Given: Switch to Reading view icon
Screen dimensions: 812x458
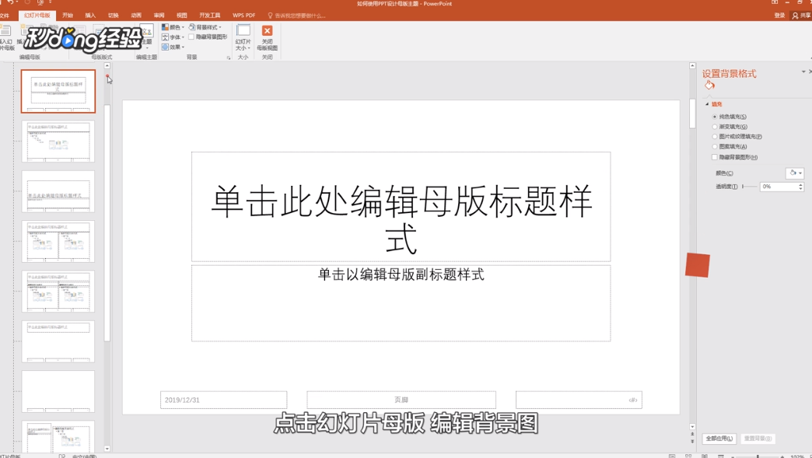Looking at the screenshot, I should tap(705, 456).
